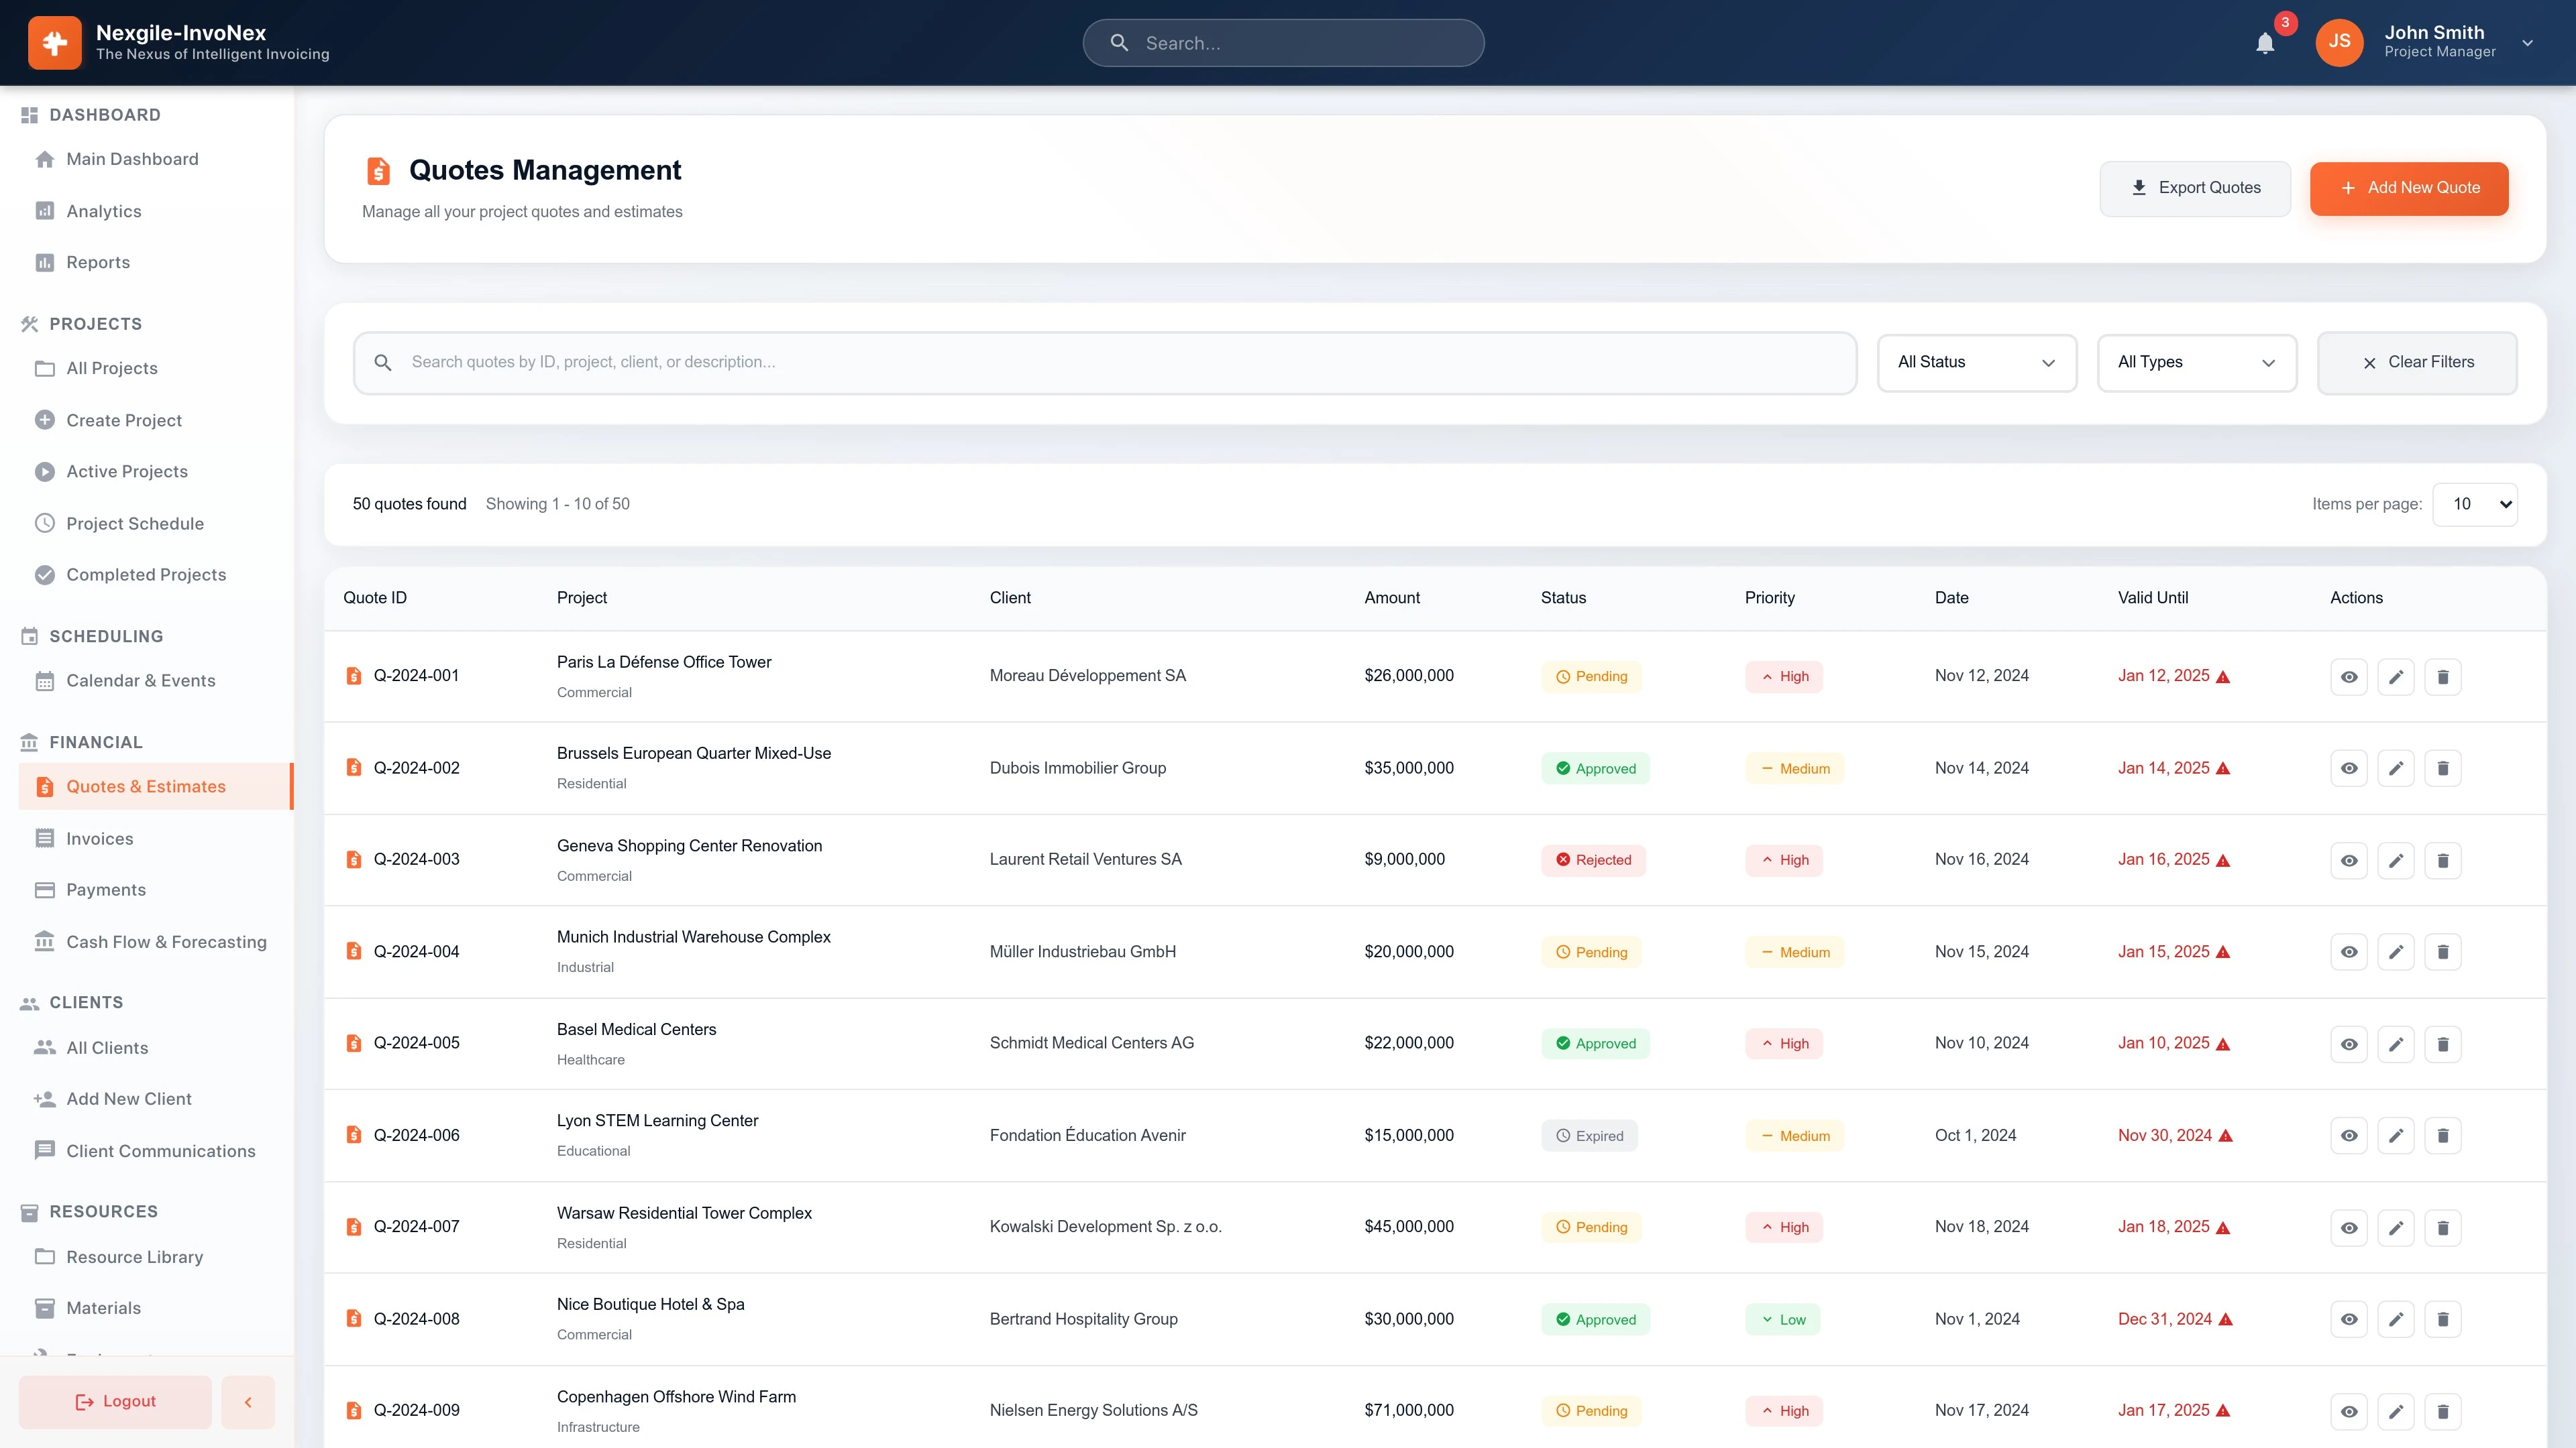Open the All Status filter dropdown
Image resolution: width=2576 pixels, height=1448 pixels.
1976,362
